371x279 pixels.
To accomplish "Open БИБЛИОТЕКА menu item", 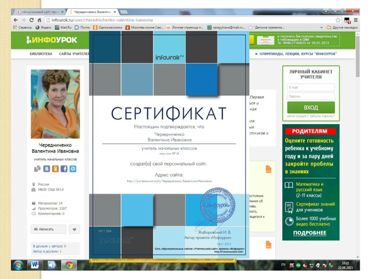I will pos(41,54).
